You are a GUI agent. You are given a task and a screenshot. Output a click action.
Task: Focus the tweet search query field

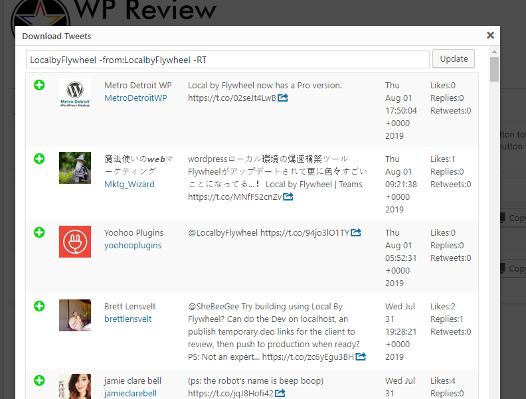point(228,60)
